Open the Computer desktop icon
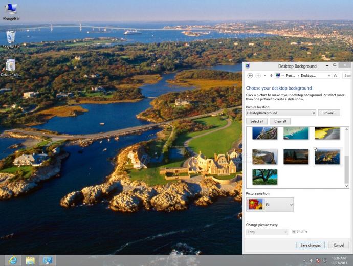This screenshot has width=353, height=266. [11, 12]
